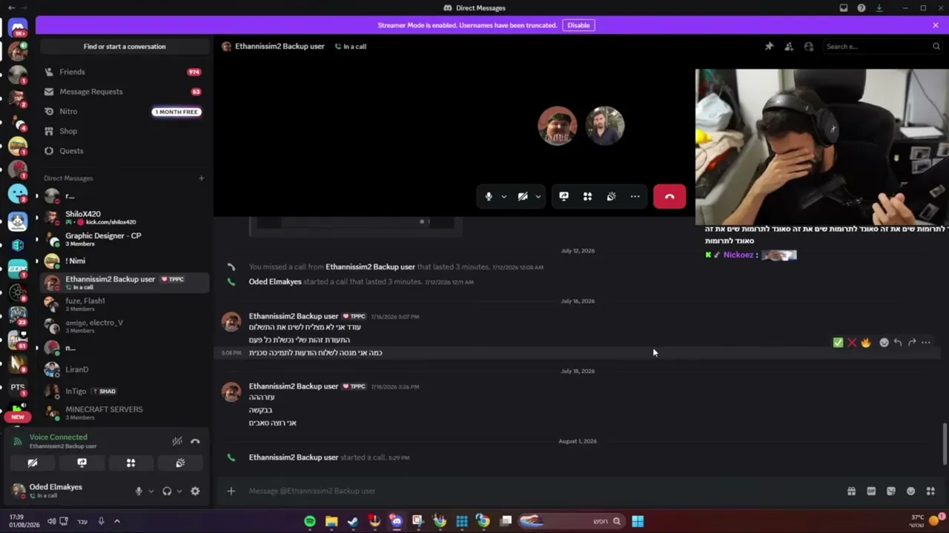Image resolution: width=949 pixels, height=533 pixels.
Task: Open Message Requests
Action: pos(125,92)
